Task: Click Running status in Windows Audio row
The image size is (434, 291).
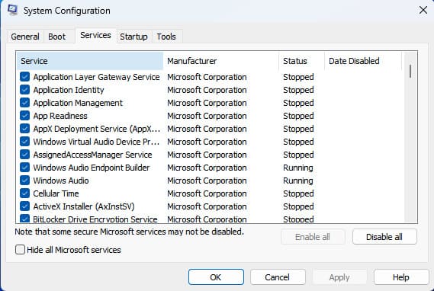Action: click(x=298, y=181)
